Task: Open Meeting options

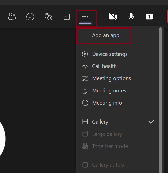Action: coord(111,78)
